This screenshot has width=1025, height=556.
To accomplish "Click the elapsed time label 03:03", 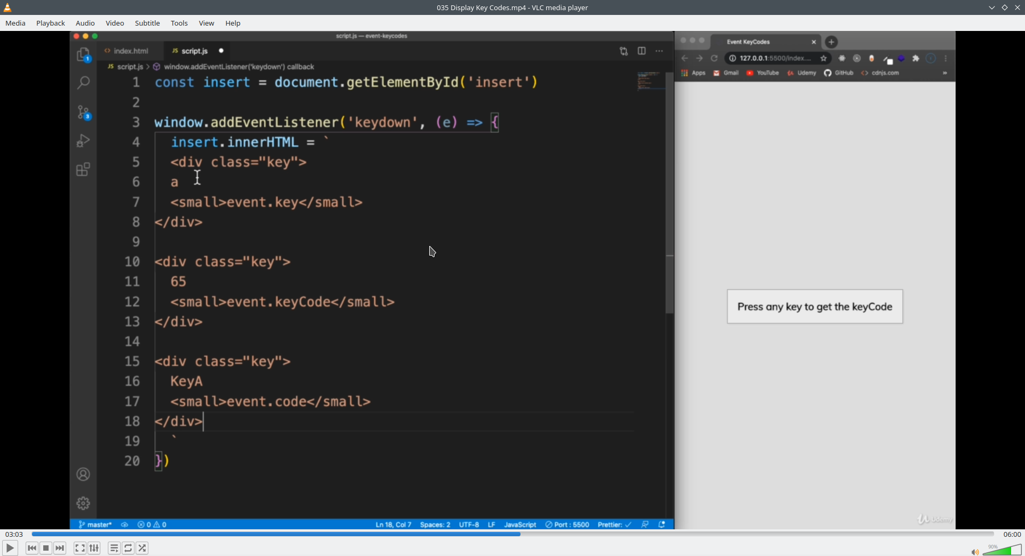I will (14, 534).
